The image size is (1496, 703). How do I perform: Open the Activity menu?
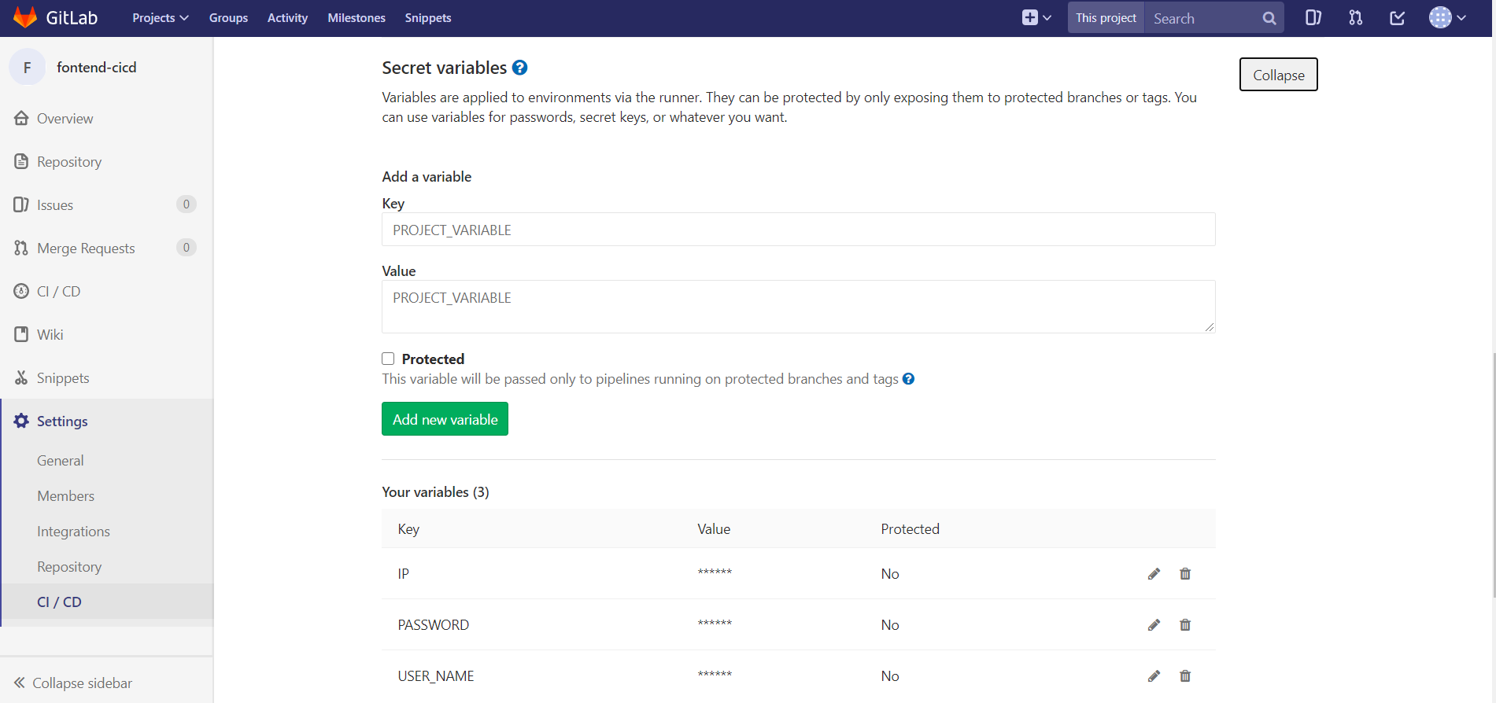coord(287,17)
